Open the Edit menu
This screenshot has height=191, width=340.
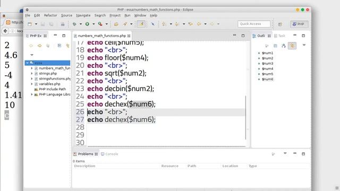tap(37, 15)
